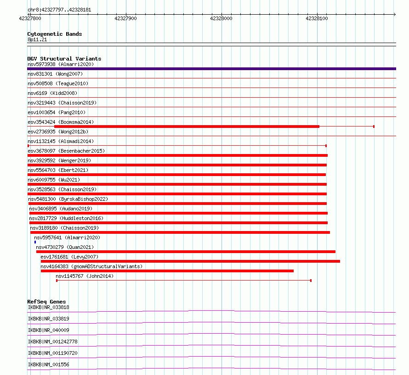Click the ruler tick label 42327900
Image resolution: width=409 pixels, height=375 pixels.
click(125, 18)
